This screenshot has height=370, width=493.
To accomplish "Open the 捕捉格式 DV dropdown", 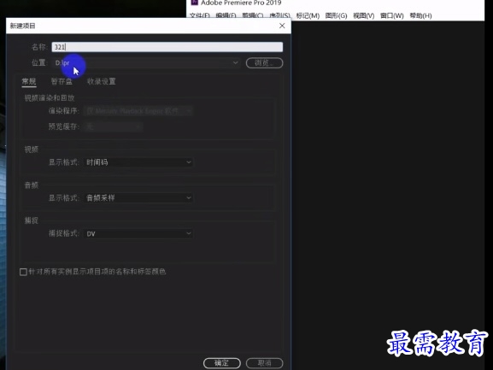I will tap(138, 233).
